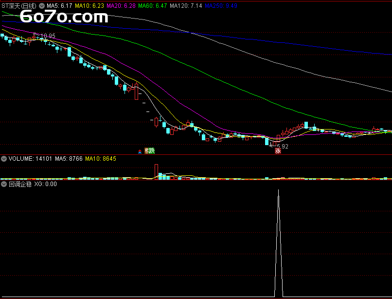Click the large red hollow candlestick mid-downtrend

(136, 92)
